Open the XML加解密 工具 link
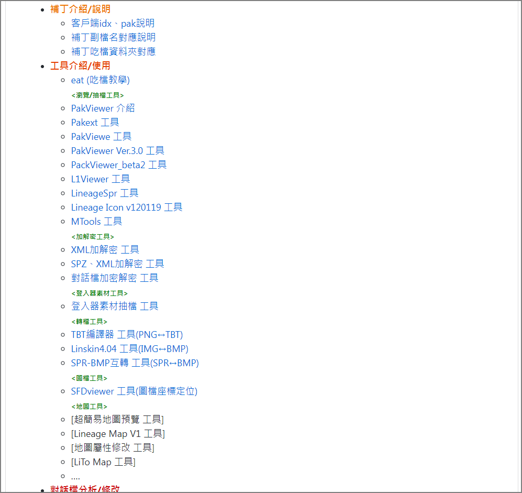522x493 pixels. coord(105,250)
